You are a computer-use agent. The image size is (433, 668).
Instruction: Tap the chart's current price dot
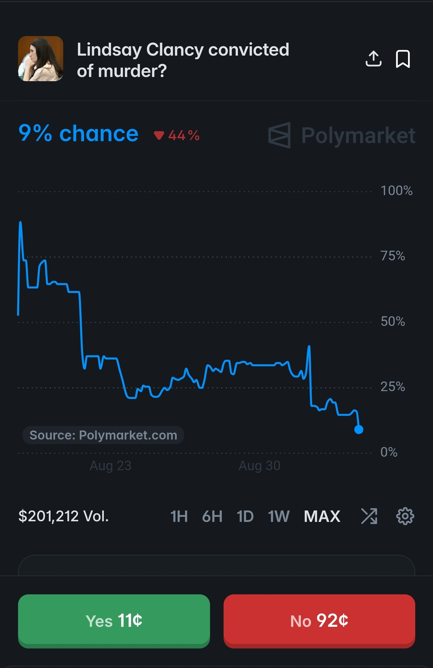(x=359, y=429)
